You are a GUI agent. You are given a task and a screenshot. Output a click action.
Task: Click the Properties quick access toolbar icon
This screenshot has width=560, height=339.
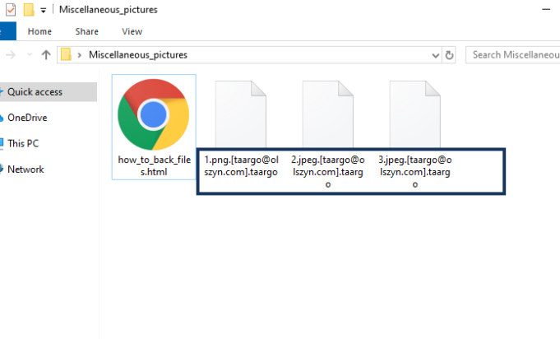(11, 9)
